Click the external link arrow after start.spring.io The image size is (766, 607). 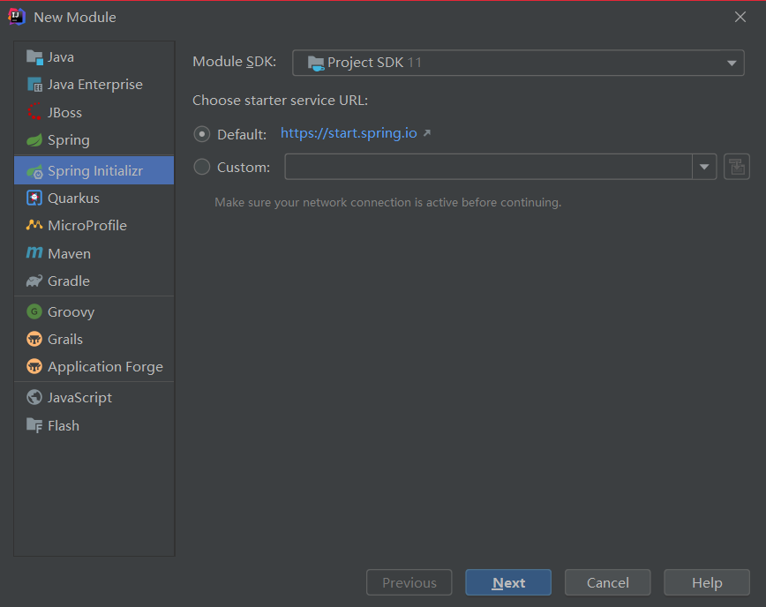(427, 133)
